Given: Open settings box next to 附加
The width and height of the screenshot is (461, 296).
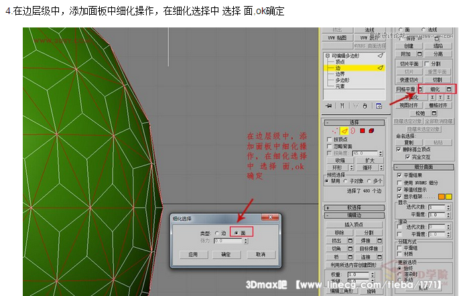Looking at the screenshot, I should coord(419,54).
